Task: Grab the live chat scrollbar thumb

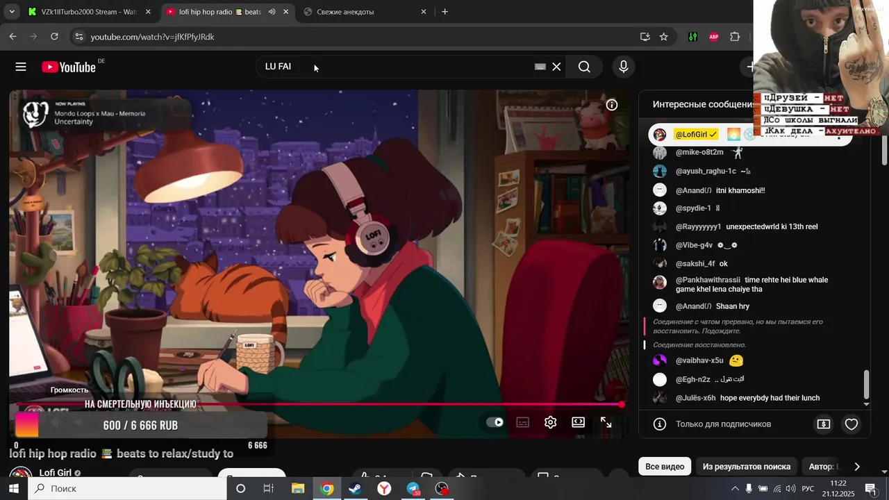Action: (866, 385)
